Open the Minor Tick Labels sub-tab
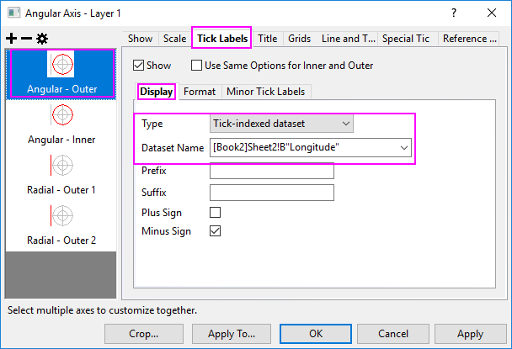 [x=267, y=92]
